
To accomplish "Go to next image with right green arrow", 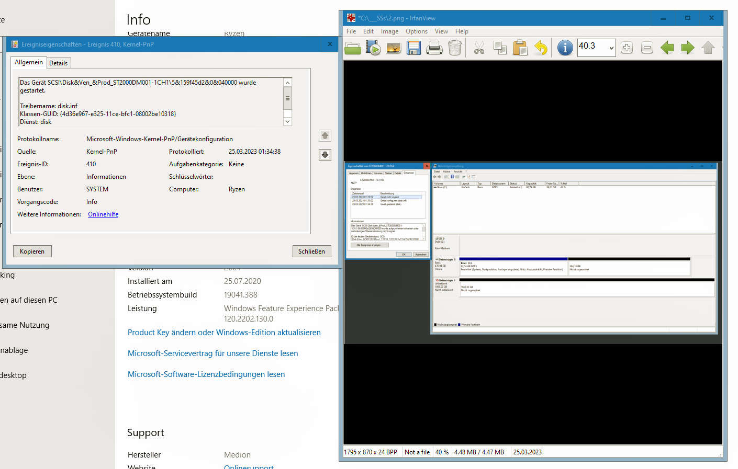I will (x=688, y=48).
